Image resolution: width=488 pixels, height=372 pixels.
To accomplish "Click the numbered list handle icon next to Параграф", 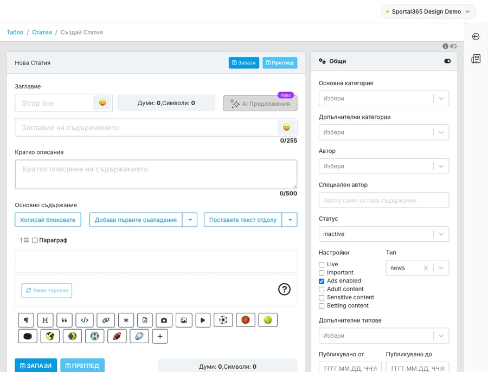I will pyautogui.click(x=24, y=240).
